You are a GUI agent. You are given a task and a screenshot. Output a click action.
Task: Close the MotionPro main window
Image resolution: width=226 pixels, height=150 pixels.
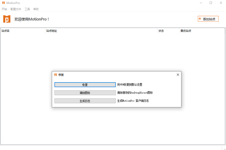(x=221, y=3)
